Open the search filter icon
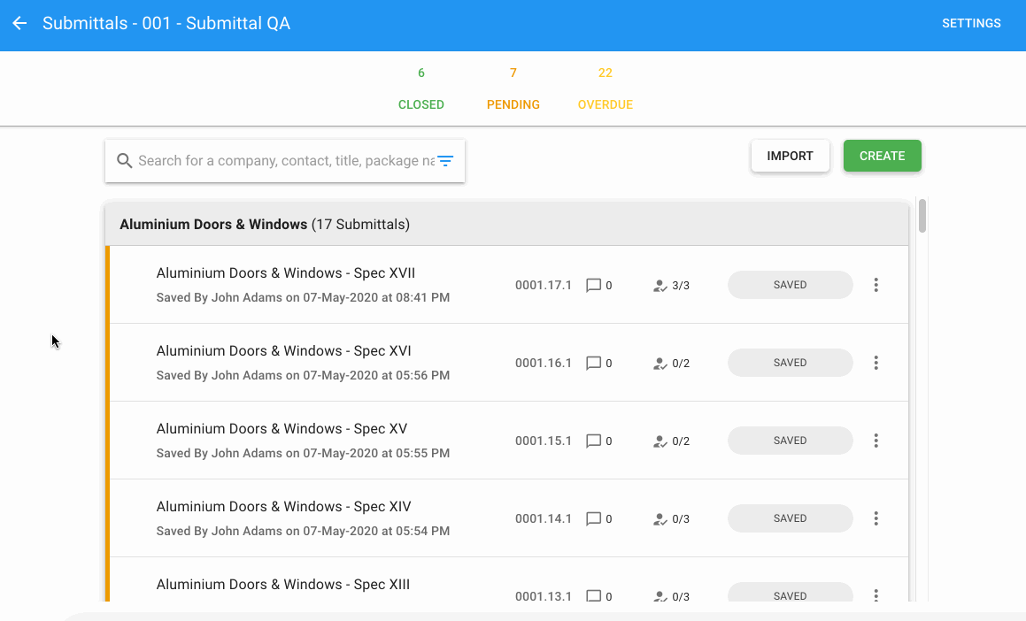Screen dimensions: 1026x621 pos(445,161)
